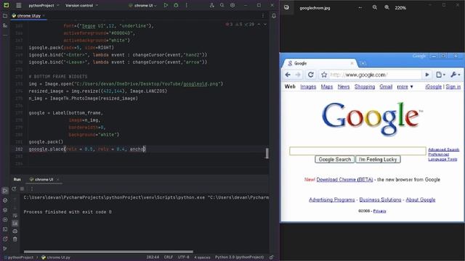Image resolution: width=465 pixels, height=261 pixels.
Task: Toggle soft-wrap in the Run console
Action: pos(15,216)
